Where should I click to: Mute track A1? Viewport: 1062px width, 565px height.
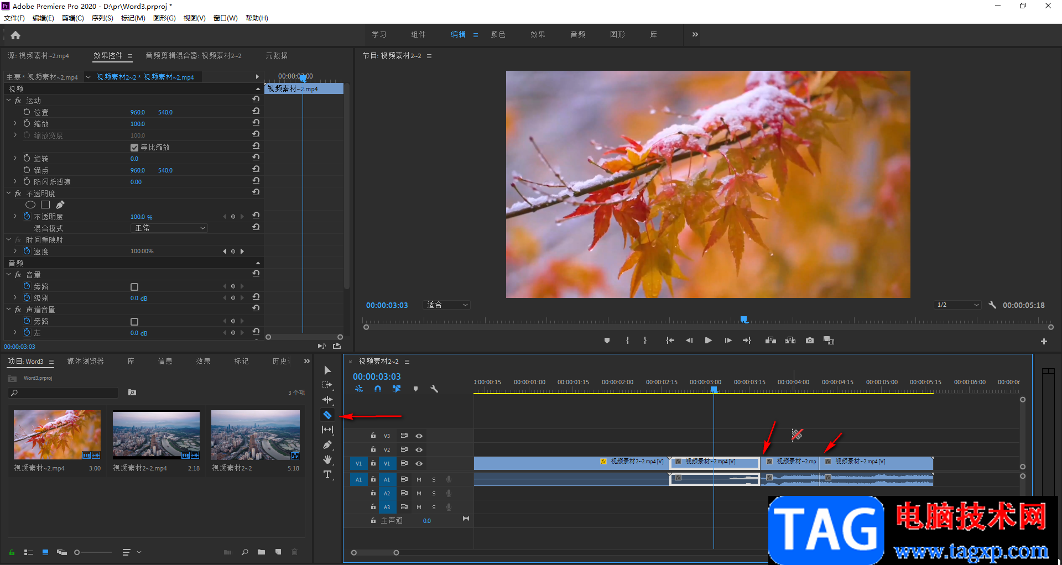(x=419, y=479)
